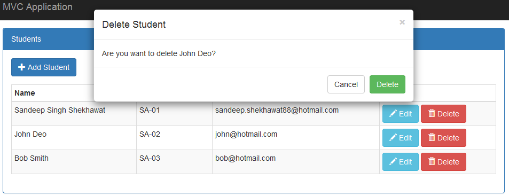Click the Name column header
509x196 pixels.
[x=25, y=93]
